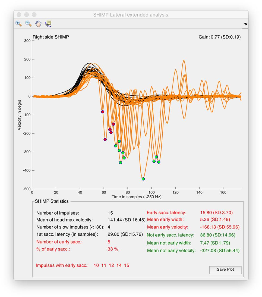The width and height of the screenshot is (262, 297).
Task: Click the 'Right side SHIMP' plot title
Action: [x=51, y=37]
